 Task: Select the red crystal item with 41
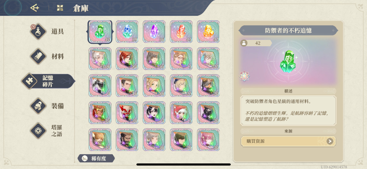[181, 32]
